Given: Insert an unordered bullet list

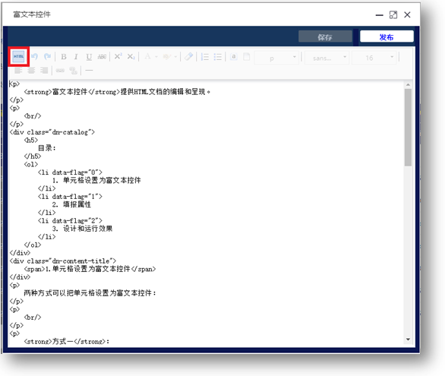Looking at the screenshot, I should tap(218, 57).
